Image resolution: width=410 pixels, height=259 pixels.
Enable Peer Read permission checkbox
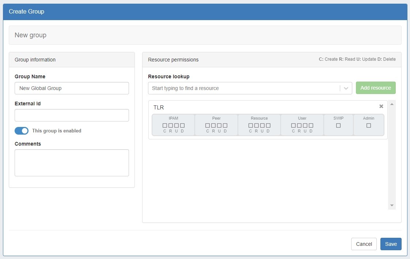tap(213, 125)
